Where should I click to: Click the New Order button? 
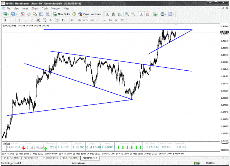(x=62, y=14)
